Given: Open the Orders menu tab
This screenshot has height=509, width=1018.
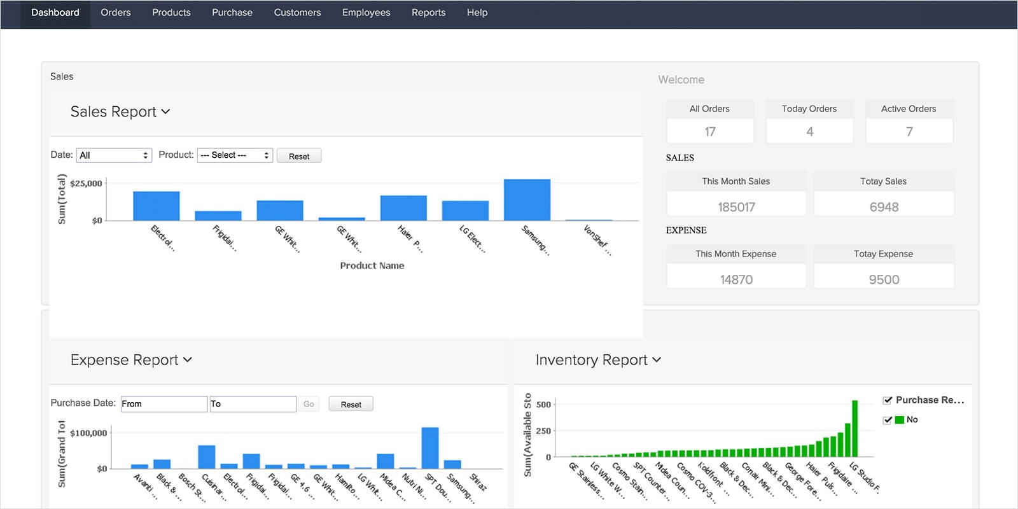Looking at the screenshot, I should (115, 13).
